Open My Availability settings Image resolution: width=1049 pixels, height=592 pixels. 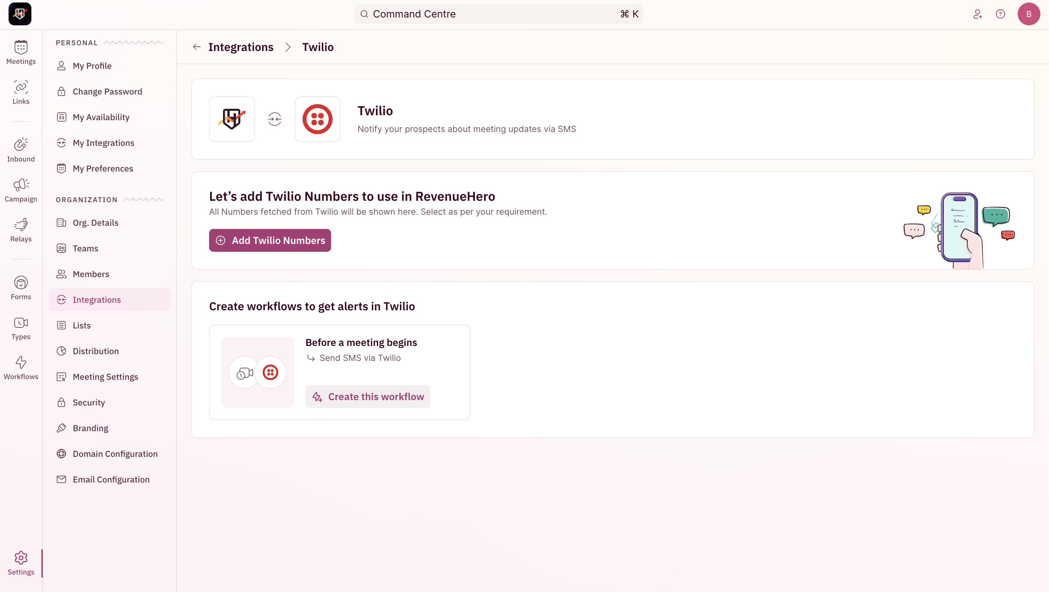tap(110, 117)
